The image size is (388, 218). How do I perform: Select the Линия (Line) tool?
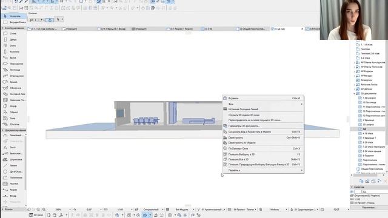pyautogui.click(x=13, y=165)
